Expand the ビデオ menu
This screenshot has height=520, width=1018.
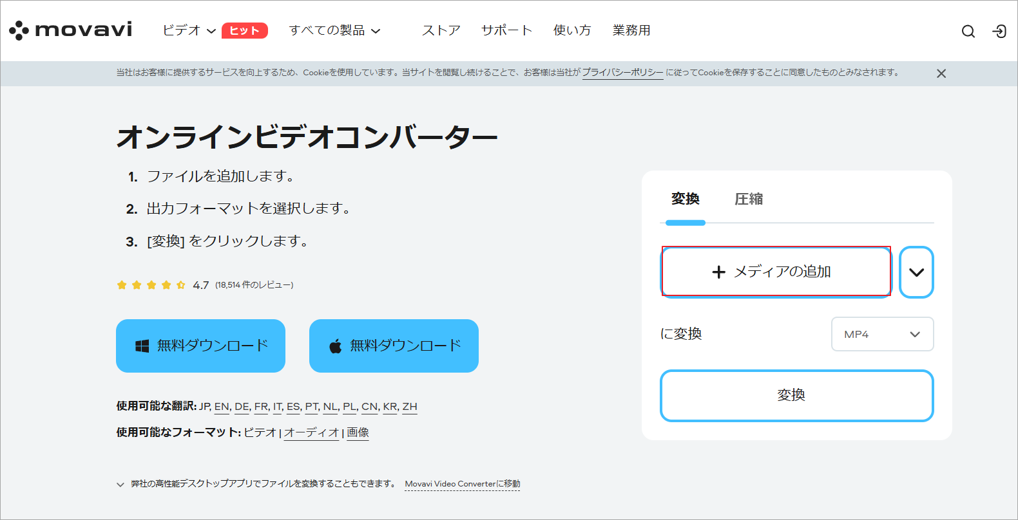point(189,30)
